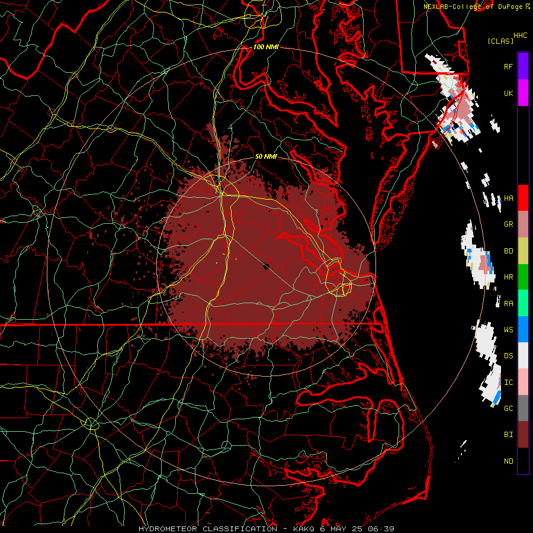Click the 'RA' legend label
The height and width of the screenshot is (533, 533).
(508, 304)
